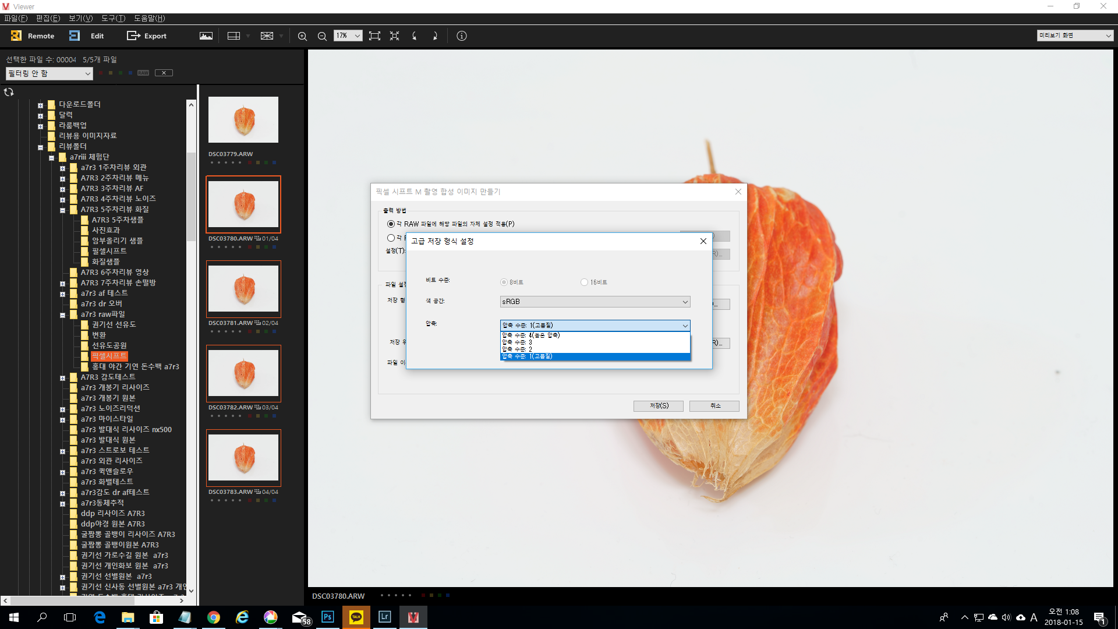Click the zoom in magnifier
Screen dimensions: 1118x629
pos(302,36)
